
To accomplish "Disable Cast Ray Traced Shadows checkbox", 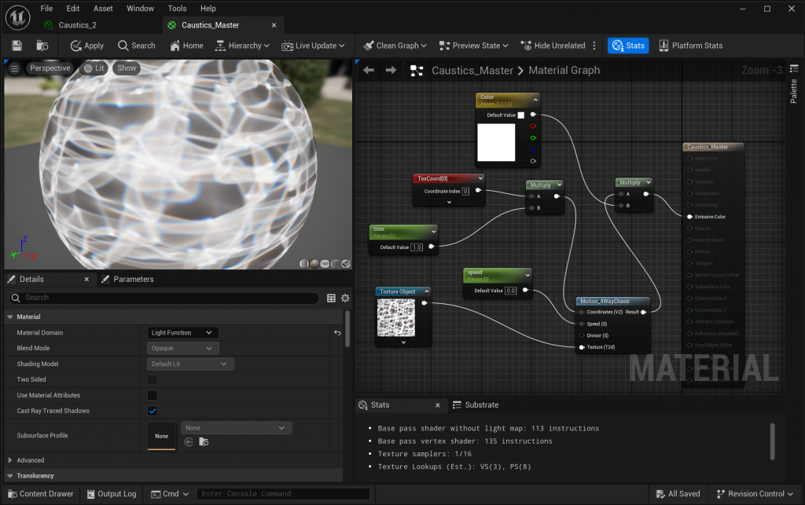I will pyautogui.click(x=152, y=411).
